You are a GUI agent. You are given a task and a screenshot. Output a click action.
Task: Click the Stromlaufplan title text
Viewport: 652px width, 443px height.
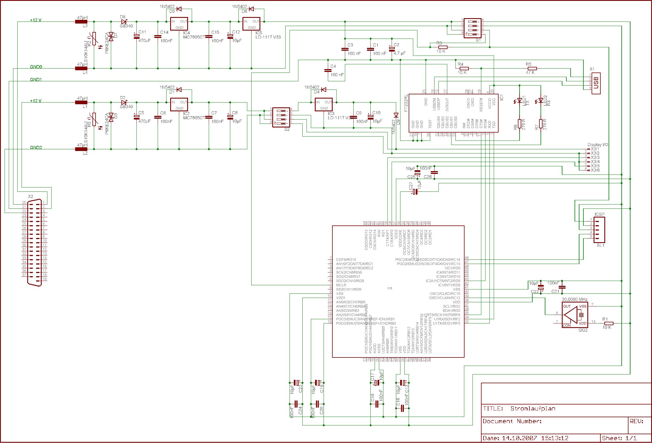[x=533, y=408]
